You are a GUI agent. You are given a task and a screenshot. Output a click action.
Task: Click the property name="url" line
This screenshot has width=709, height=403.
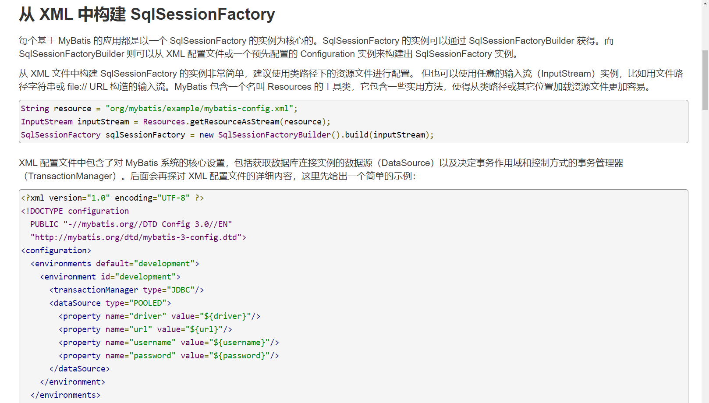pos(145,329)
